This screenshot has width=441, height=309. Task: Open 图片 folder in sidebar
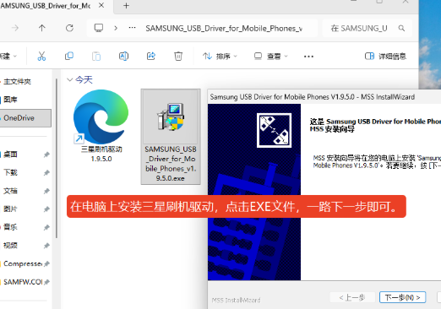[x=10, y=209]
